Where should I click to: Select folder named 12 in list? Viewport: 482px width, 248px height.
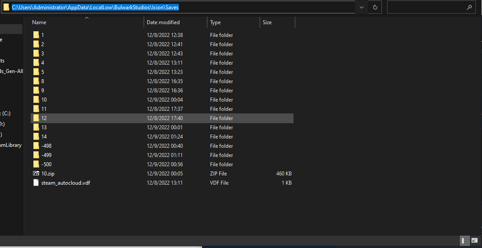pos(44,118)
